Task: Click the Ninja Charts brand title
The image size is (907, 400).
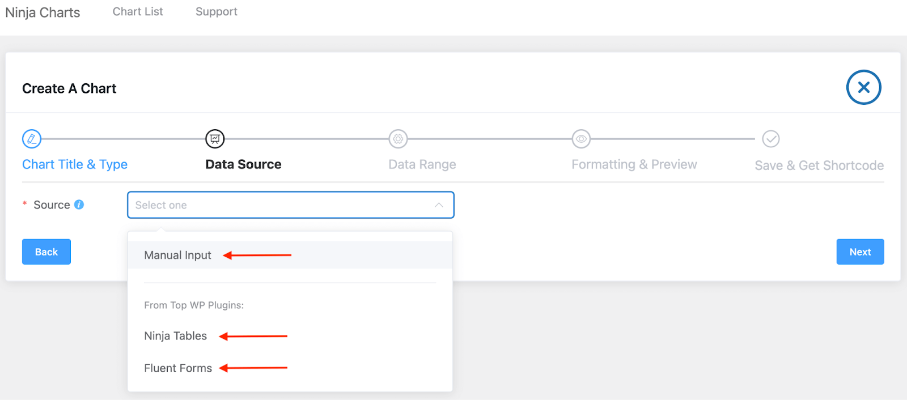Action: [43, 12]
